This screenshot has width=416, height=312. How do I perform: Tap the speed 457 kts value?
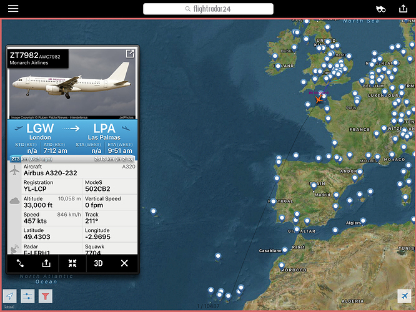tap(35, 221)
